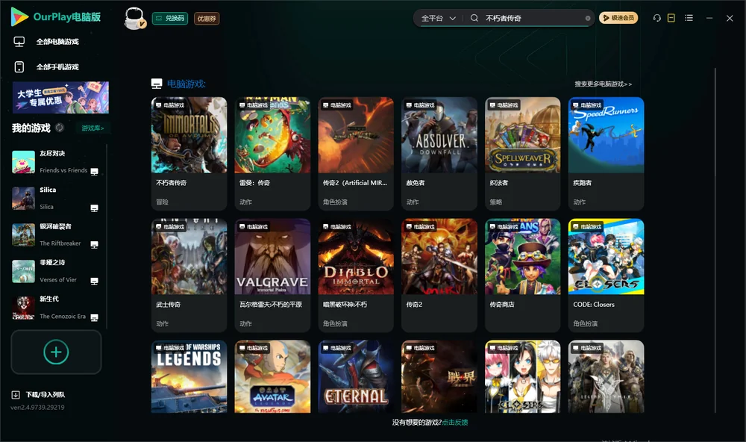The image size is (746, 442).
Task: Click the 兑换码 redeem code button
Action: tap(170, 19)
